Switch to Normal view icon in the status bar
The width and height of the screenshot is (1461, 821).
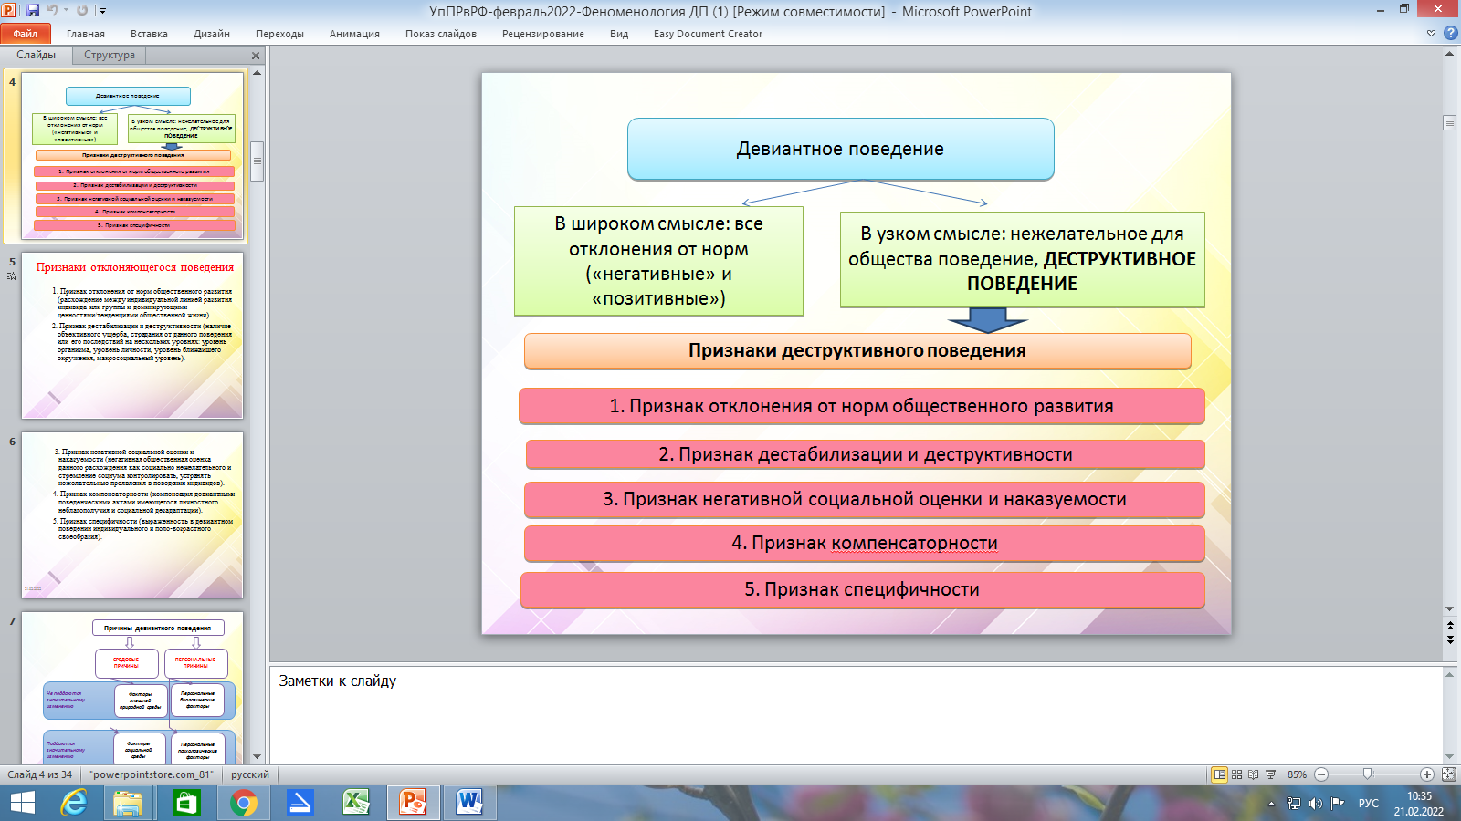click(x=1219, y=774)
